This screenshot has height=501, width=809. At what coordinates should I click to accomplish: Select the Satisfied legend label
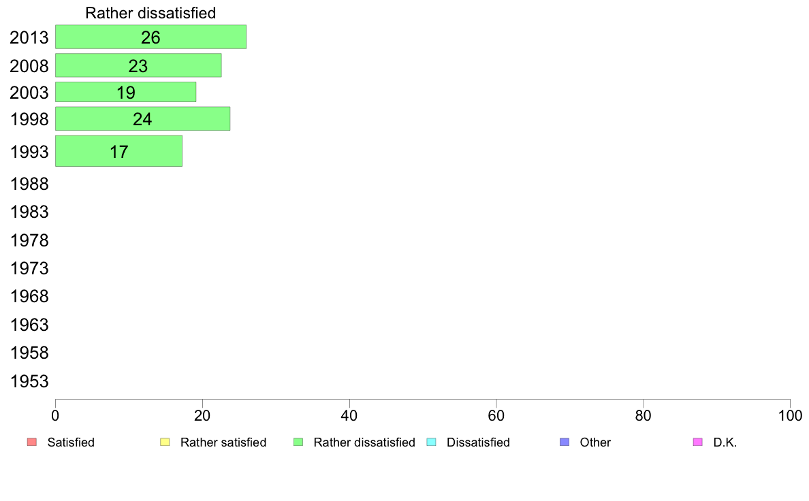point(71,442)
